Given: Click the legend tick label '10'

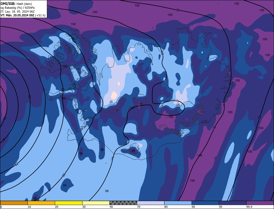Looking at the screenshot, I should [29, 207].
